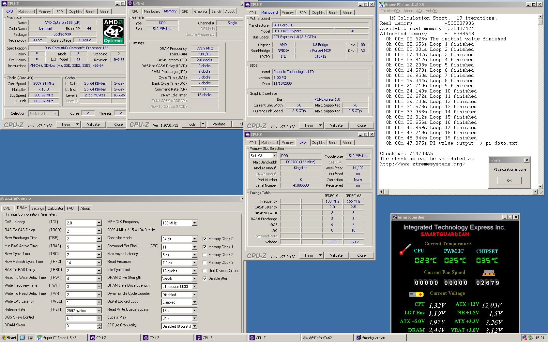548x342 pixels.
Task: Switch to Settings tab in A64Info
Action: coord(38,208)
